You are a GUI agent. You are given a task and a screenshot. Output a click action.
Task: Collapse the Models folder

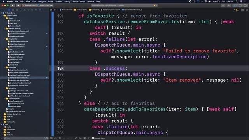[5, 18]
